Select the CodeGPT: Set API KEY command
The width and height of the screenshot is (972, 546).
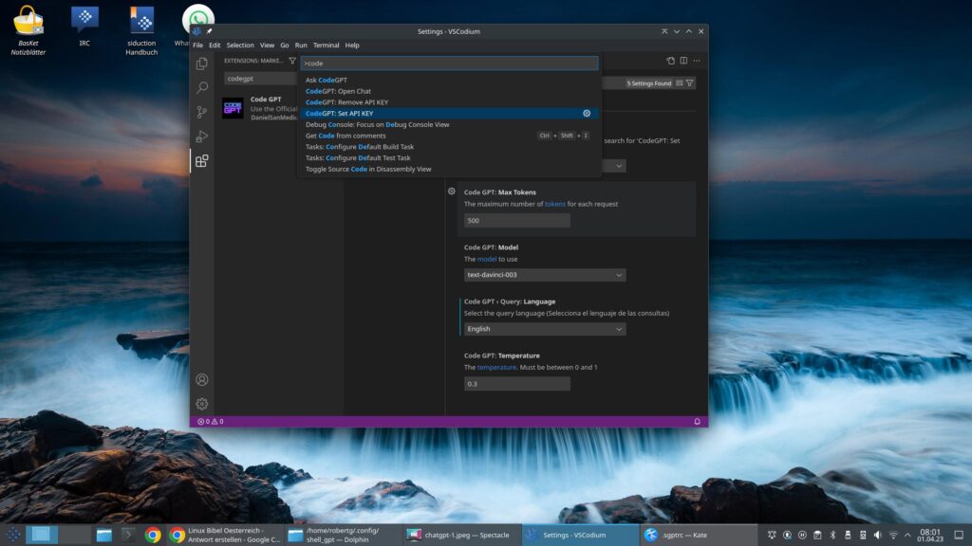coord(449,114)
